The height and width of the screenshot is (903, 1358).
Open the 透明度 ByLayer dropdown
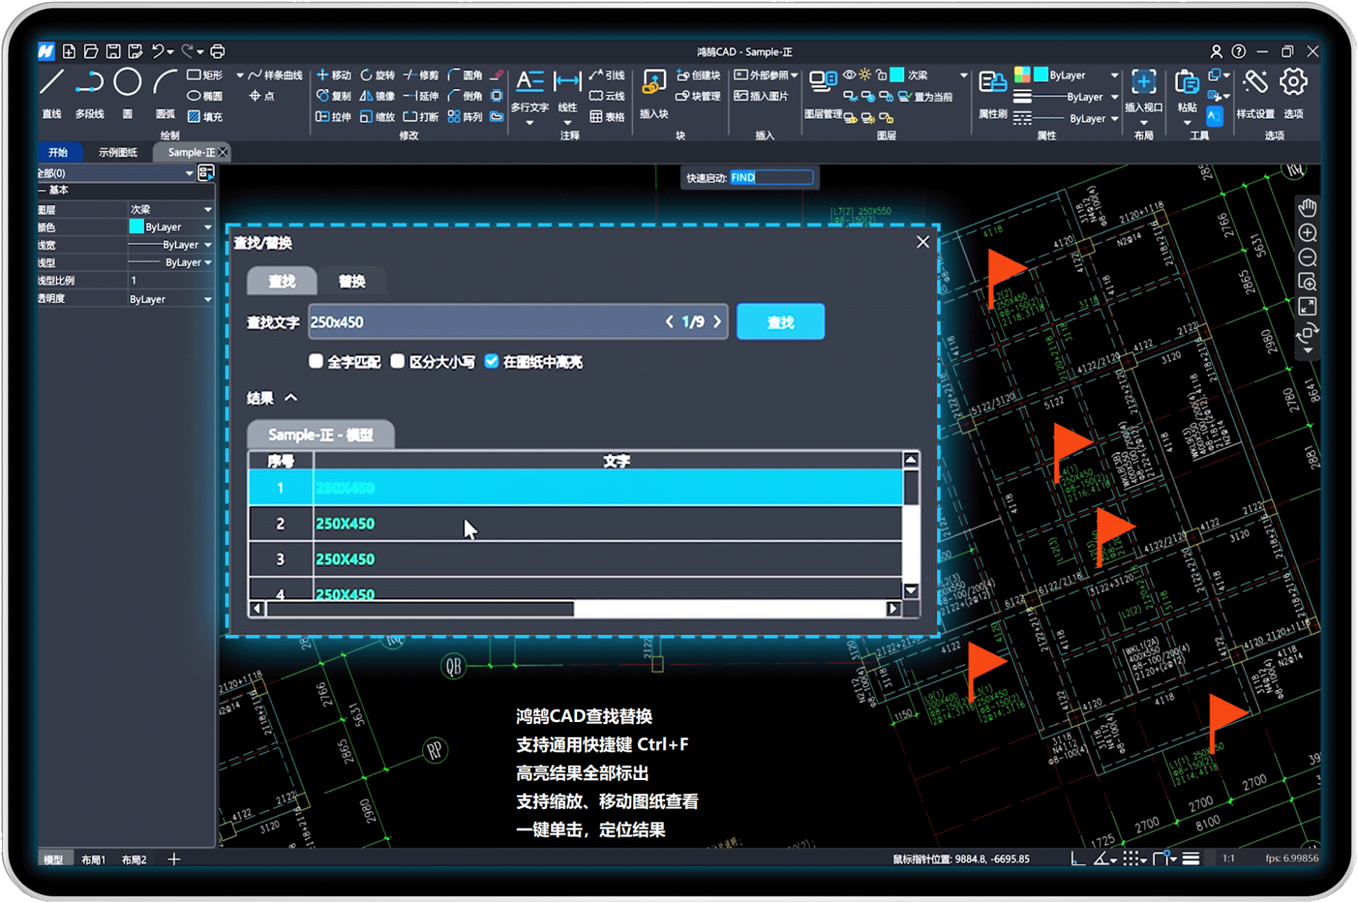click(x=170, y=299)
